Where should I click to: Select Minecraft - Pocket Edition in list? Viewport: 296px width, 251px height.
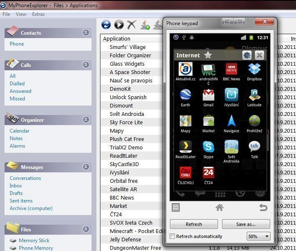(x=136, y=231)
